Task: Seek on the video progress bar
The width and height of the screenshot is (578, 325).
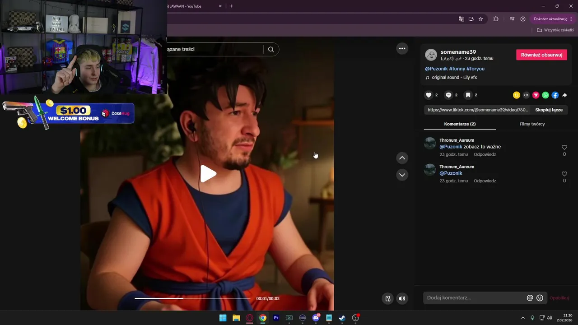Action: [192, 298]
